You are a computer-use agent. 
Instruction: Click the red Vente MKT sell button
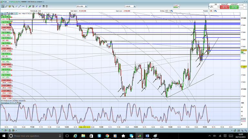224,7
